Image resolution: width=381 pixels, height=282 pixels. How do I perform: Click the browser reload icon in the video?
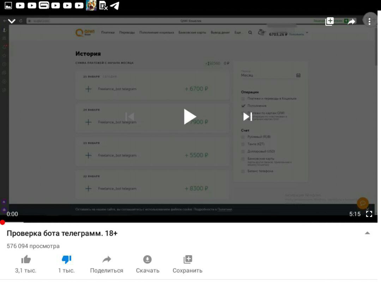pos(21,21)
